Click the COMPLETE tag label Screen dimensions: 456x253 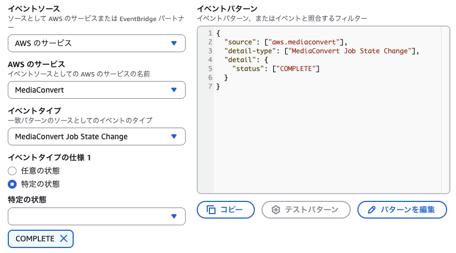tap(35, 239)
